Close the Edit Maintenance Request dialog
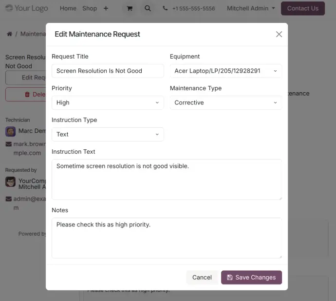 tap(279, 34)
